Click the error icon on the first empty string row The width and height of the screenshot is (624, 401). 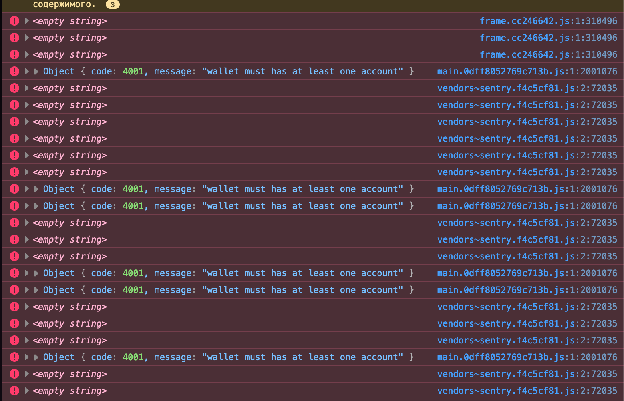[x=14, y=21]
